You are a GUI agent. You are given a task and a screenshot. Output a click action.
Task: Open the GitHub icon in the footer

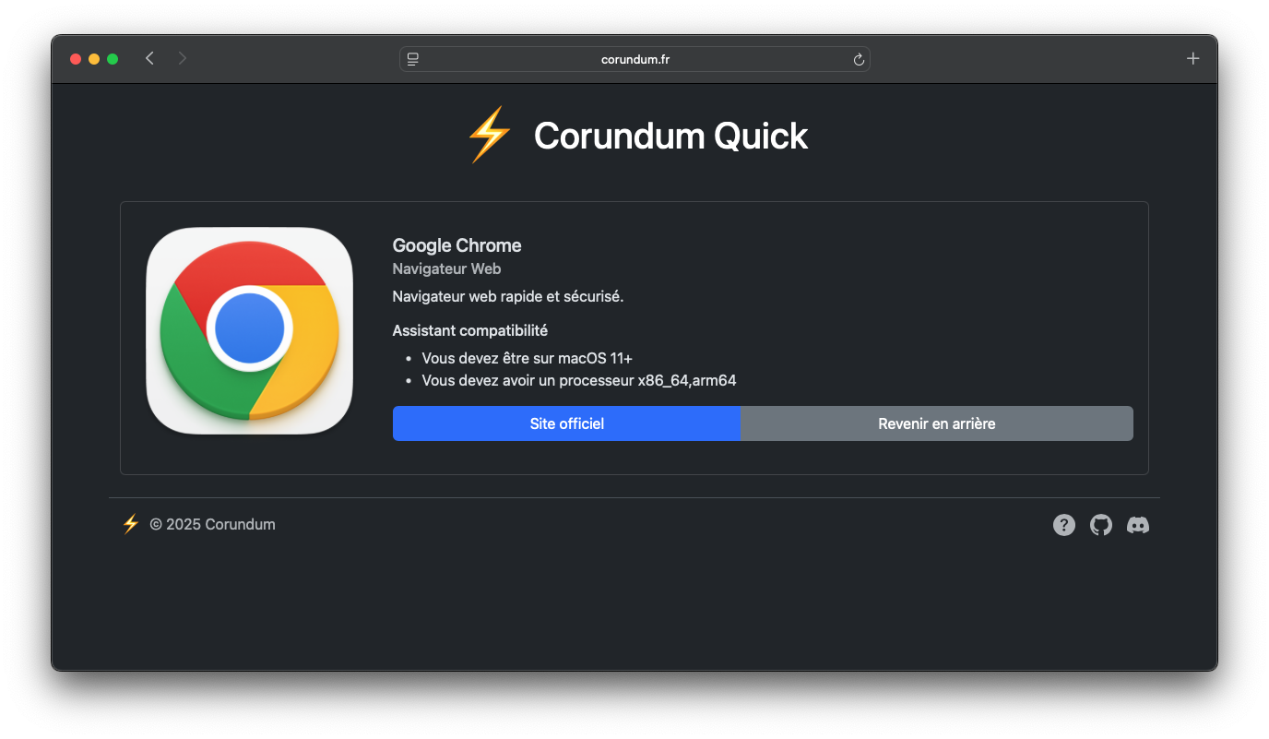pos(1101,525)
